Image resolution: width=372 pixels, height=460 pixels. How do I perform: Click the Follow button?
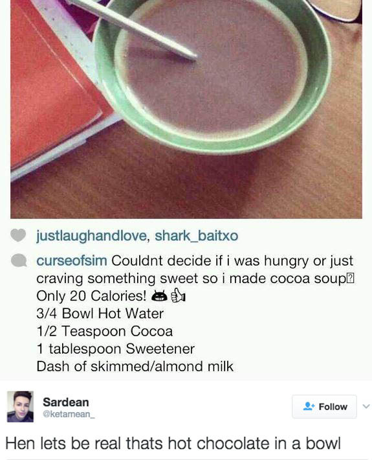tap(324, 406)
